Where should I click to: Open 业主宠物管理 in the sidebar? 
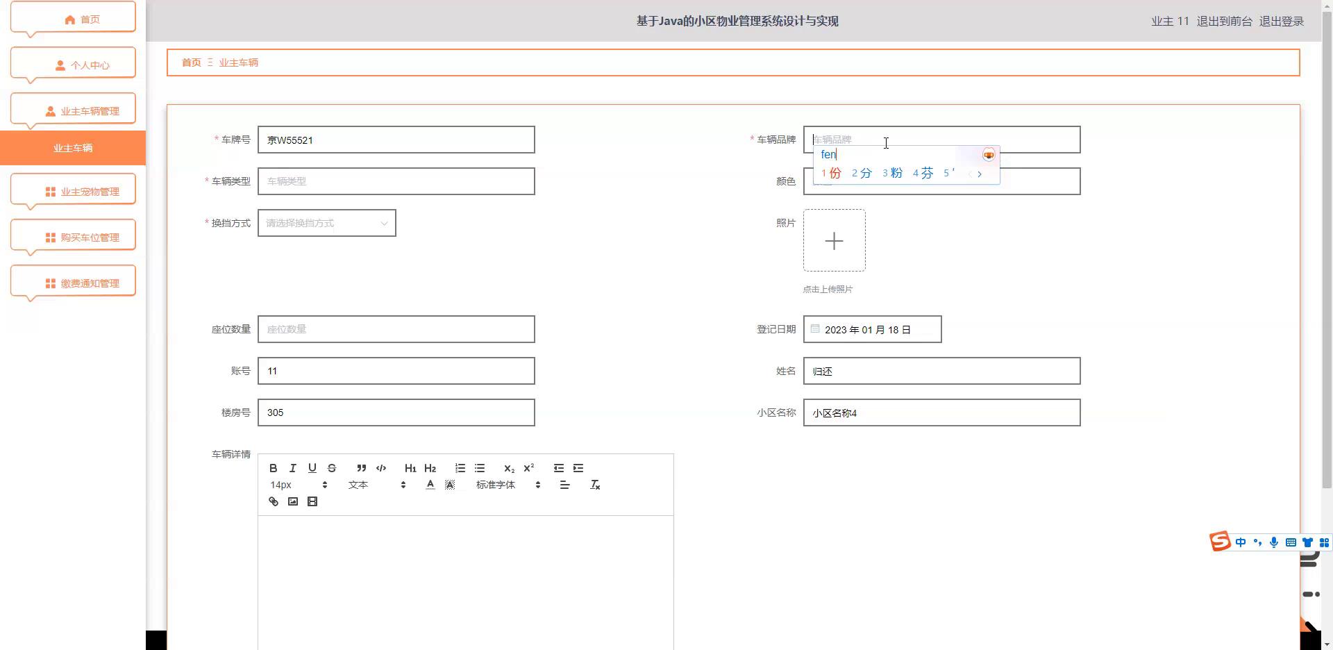[73, 191]
